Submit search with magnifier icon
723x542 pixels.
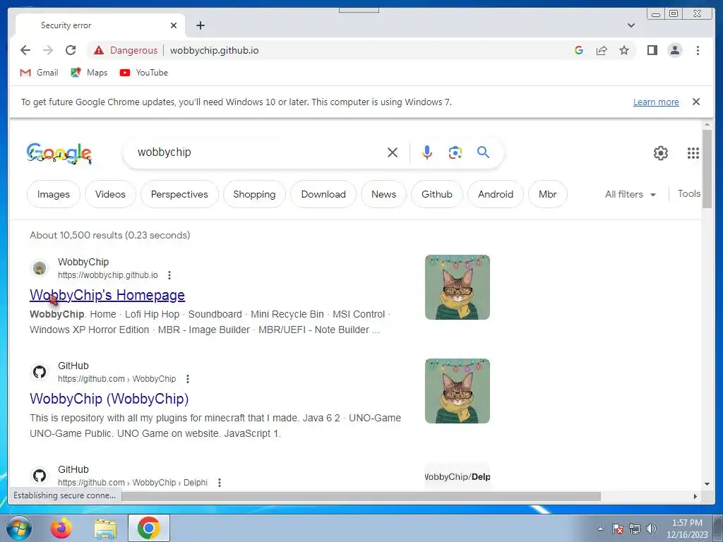coord(483,152)
